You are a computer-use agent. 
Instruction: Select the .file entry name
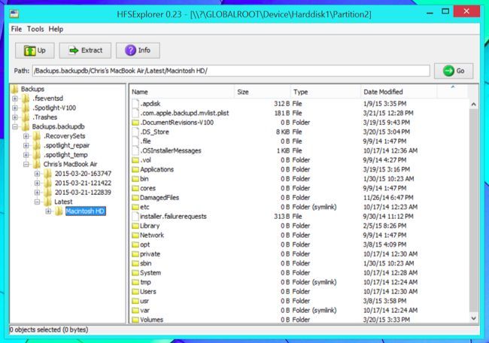point(145,141)
